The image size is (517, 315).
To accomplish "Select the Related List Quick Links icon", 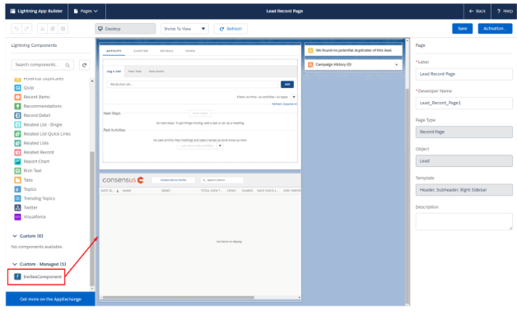I will click(18, 134).
